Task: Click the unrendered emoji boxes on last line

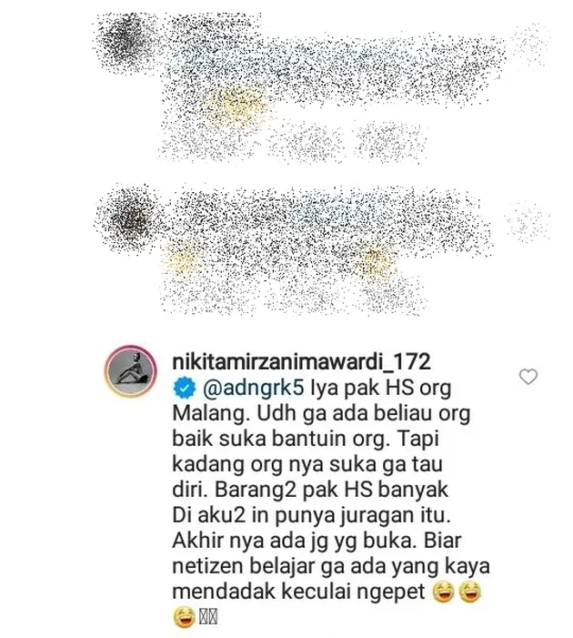Action: pyautogui.click(x=208, y=617)
